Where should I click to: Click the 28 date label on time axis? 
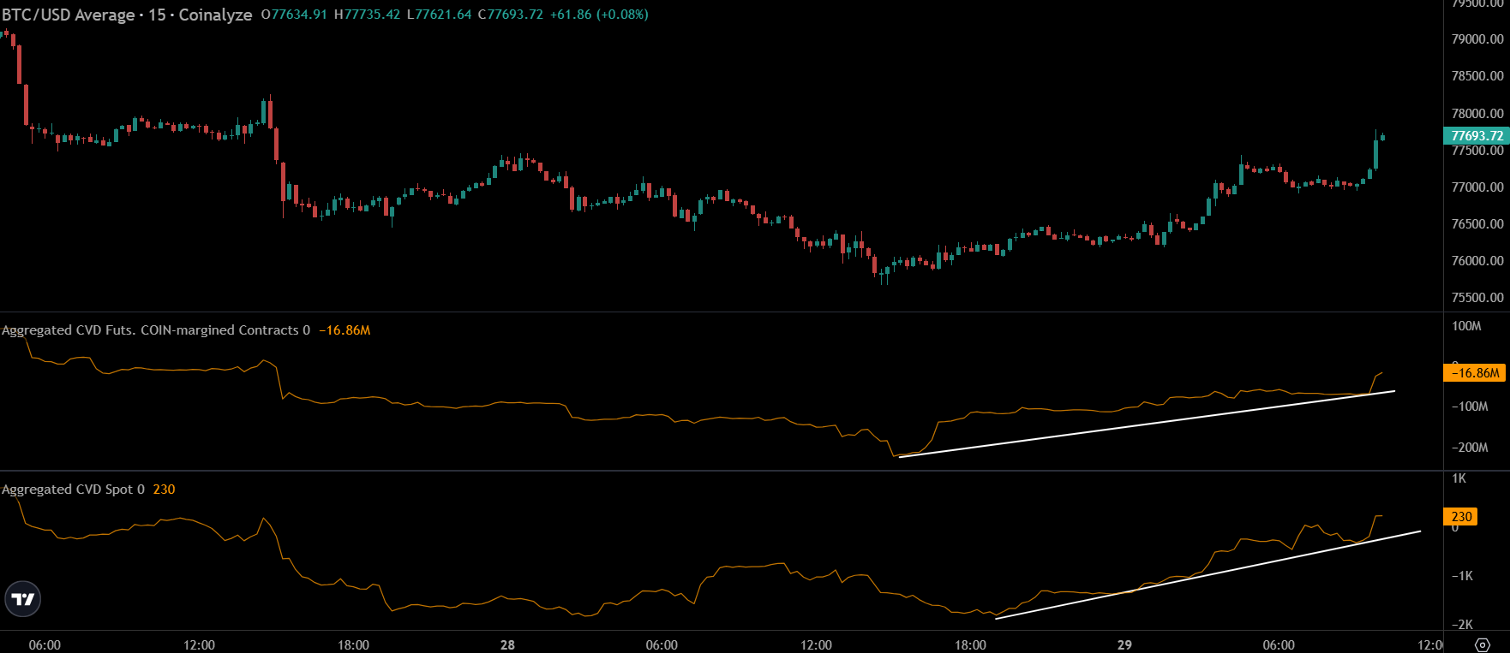[x=507, y=644]
